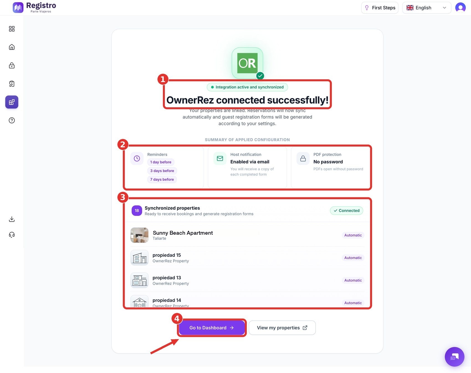Click the OwnerRez OR logo
Image resolution: width=471 pixels, height=373 pixels.
(247, 63)
